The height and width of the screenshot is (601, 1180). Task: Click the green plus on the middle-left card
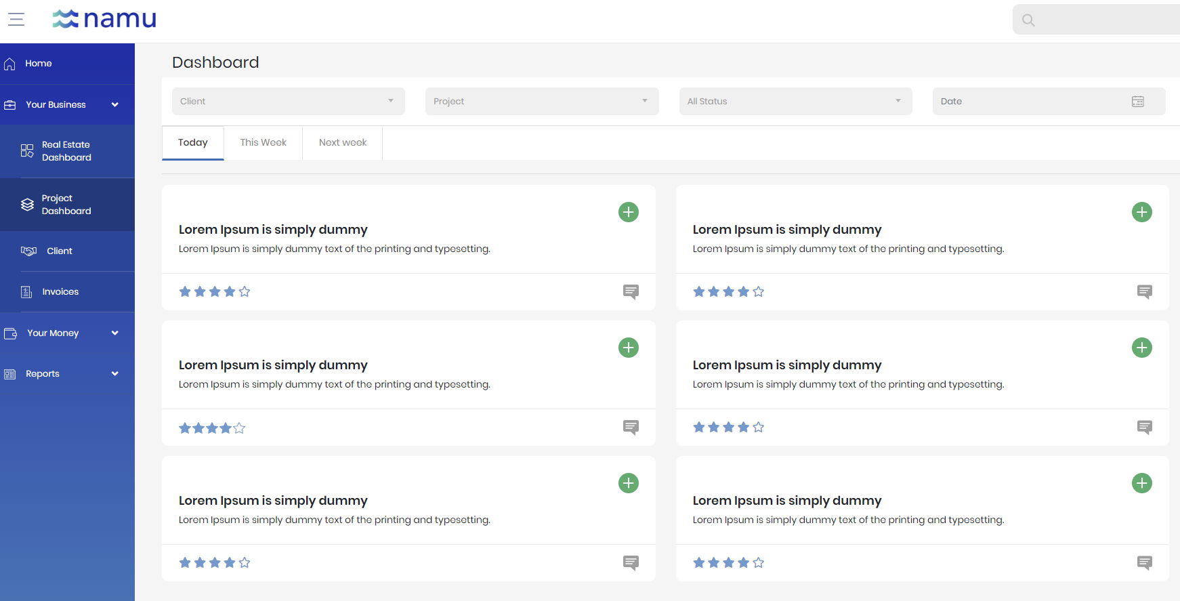point(629,348)
